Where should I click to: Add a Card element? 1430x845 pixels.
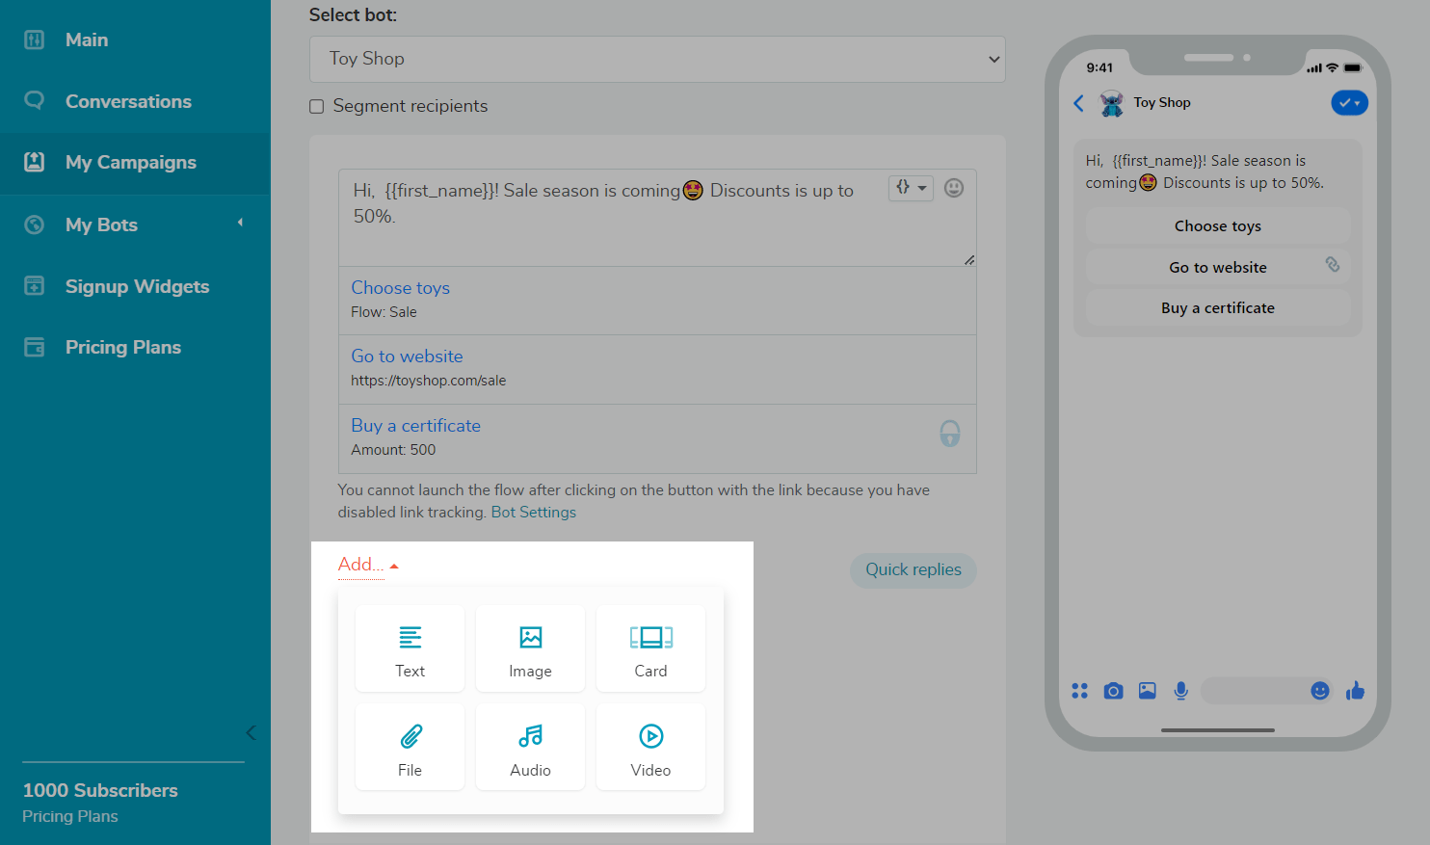[650, 648]
